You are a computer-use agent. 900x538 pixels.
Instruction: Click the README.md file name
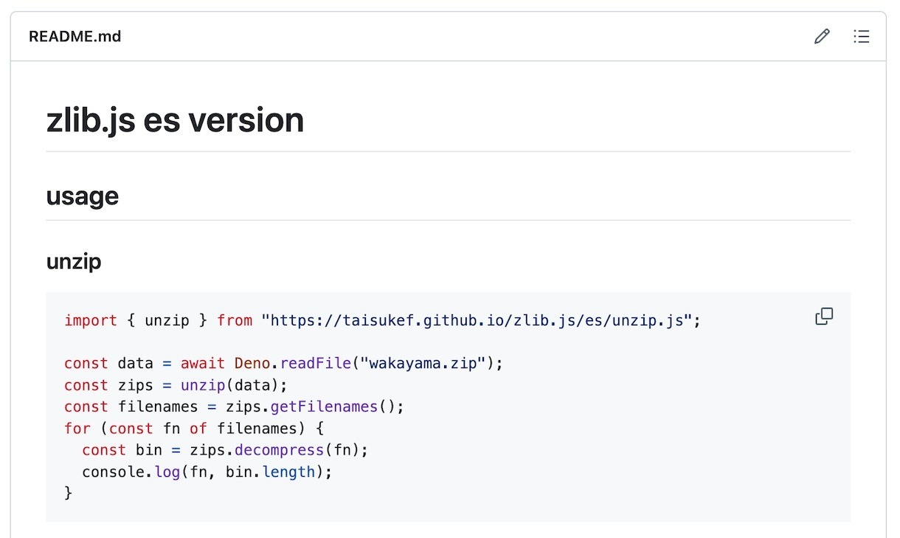tap(75, 36)
